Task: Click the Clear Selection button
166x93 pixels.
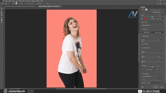Action: (x=149, y=69)
